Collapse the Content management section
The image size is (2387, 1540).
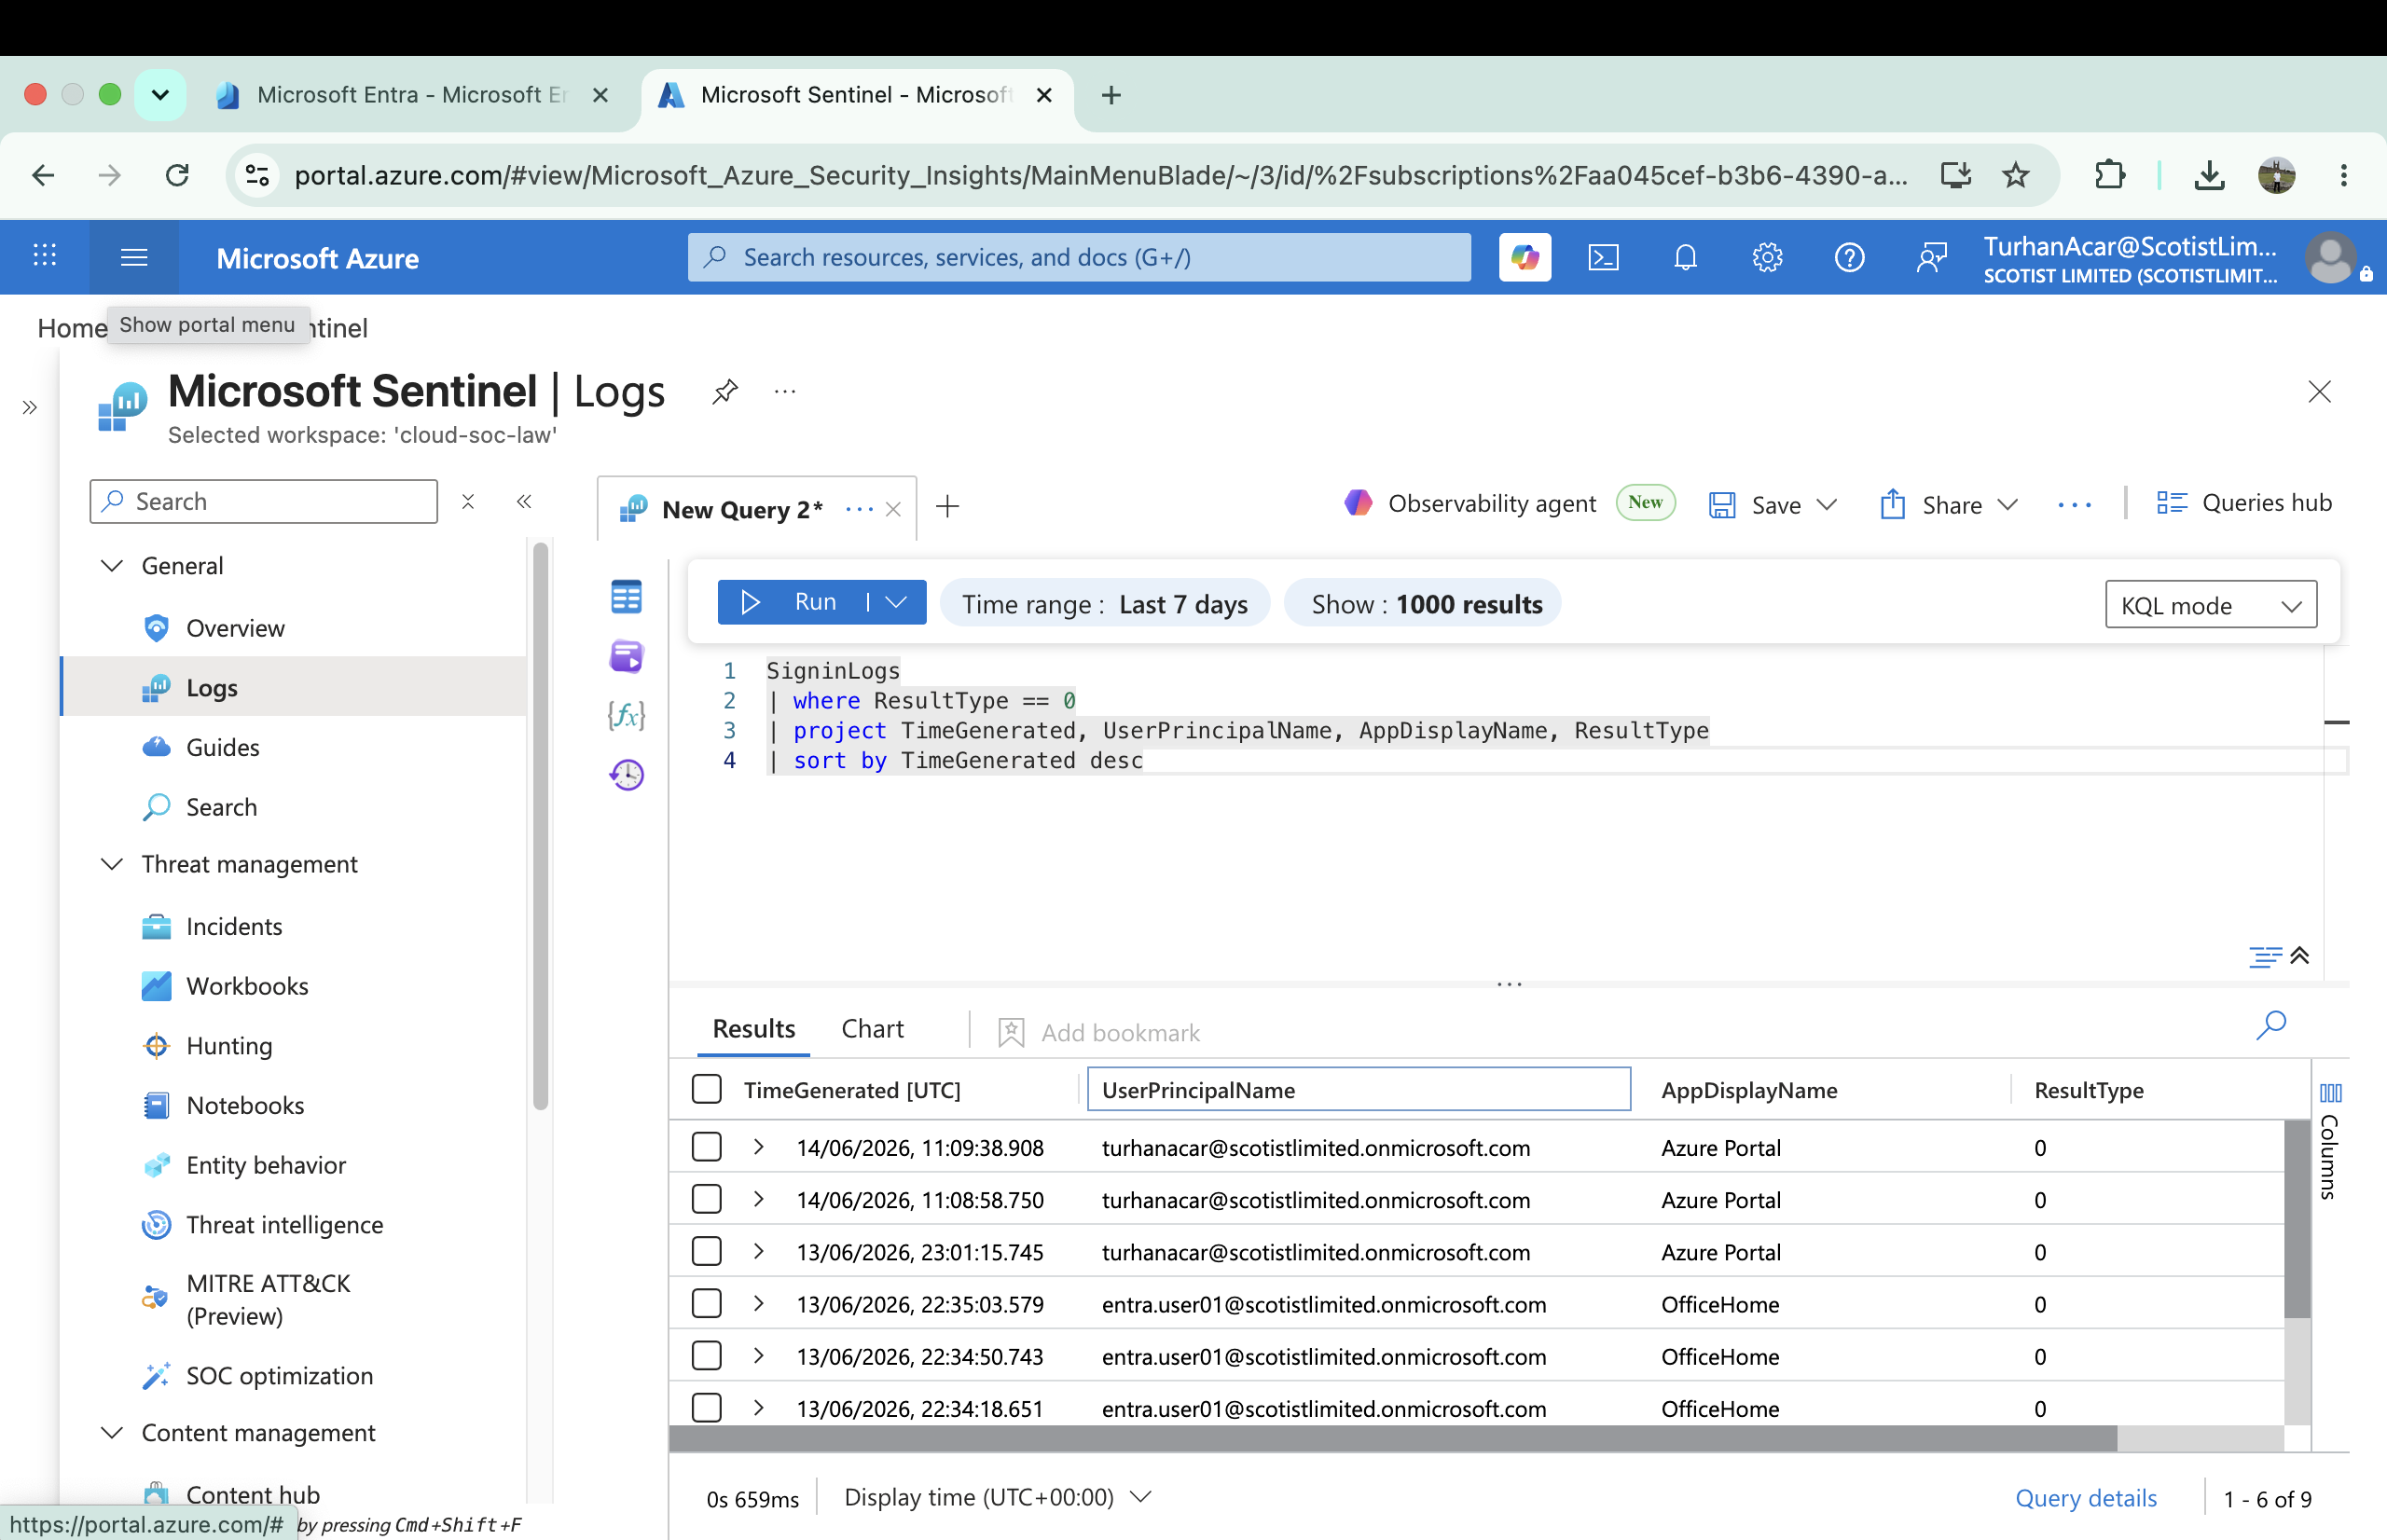tap(112, 1433)
